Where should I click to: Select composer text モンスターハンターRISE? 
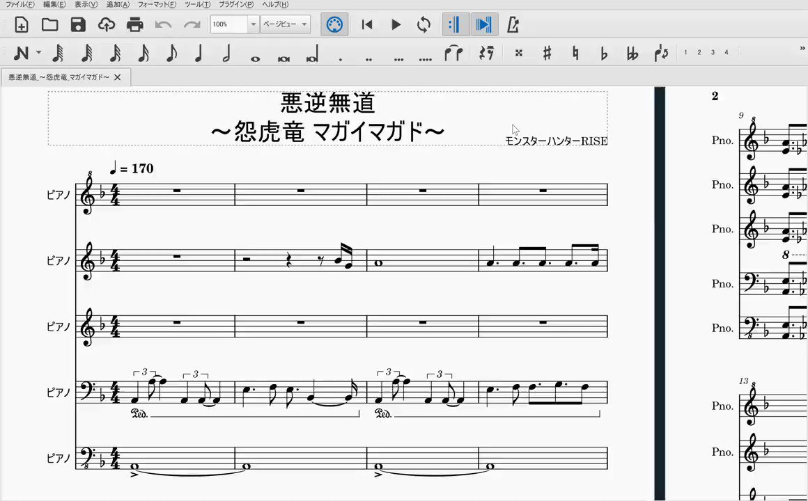556,141
